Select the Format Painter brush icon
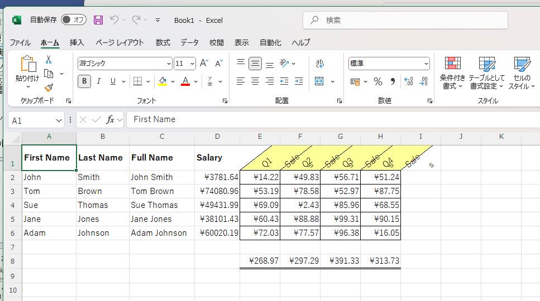This screenshot has height=301, width=540. coord(49,88)
